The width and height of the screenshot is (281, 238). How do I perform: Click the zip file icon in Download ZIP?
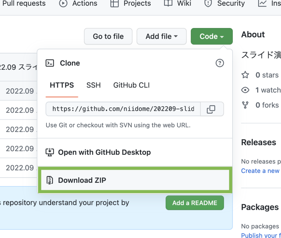click(x=50, y=180)
